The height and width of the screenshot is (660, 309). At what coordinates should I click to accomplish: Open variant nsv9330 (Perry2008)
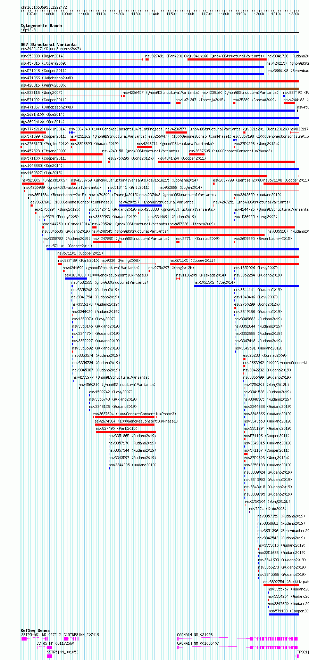[120, 260]
